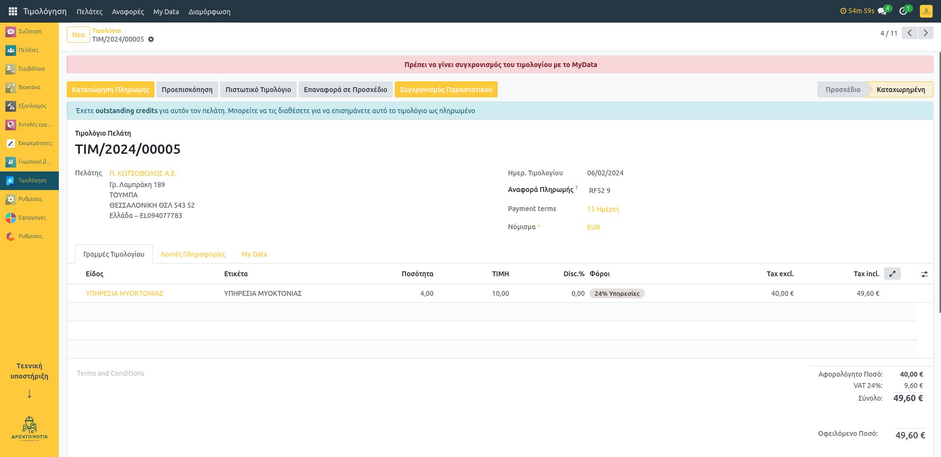Image resolution: width=941 pixels, height=457 pixels.
Task: Open product ΥΠΗΡΕΣΙΑ ΜΥΟΚΤΟΝΙΑΣ link
Action: click(125, 293)
